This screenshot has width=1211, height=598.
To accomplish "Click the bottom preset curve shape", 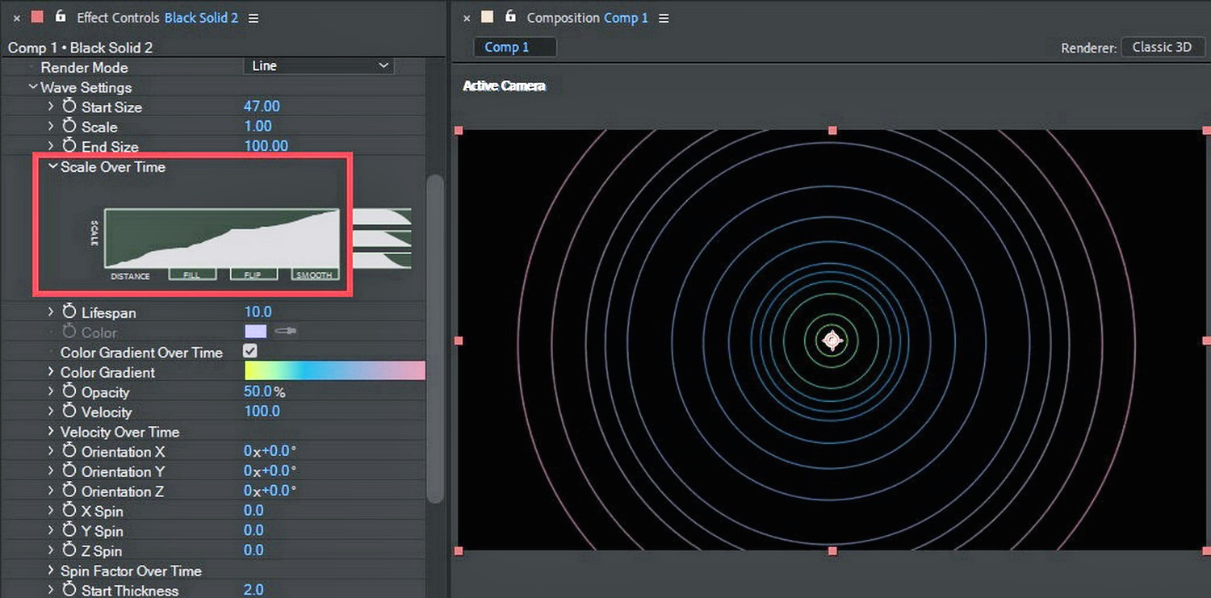I will coord(382,260).
